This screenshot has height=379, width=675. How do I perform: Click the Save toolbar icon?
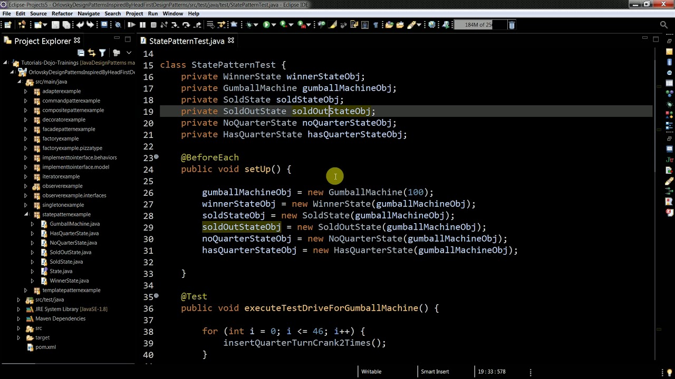[55, 25]
